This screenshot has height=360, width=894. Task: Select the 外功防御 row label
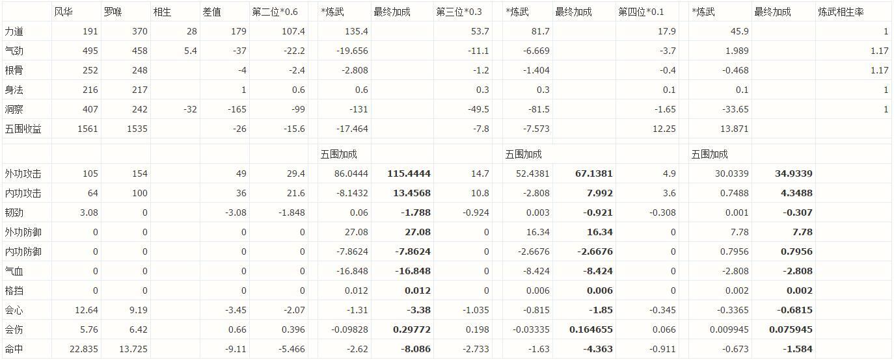(x=23, y=232)
